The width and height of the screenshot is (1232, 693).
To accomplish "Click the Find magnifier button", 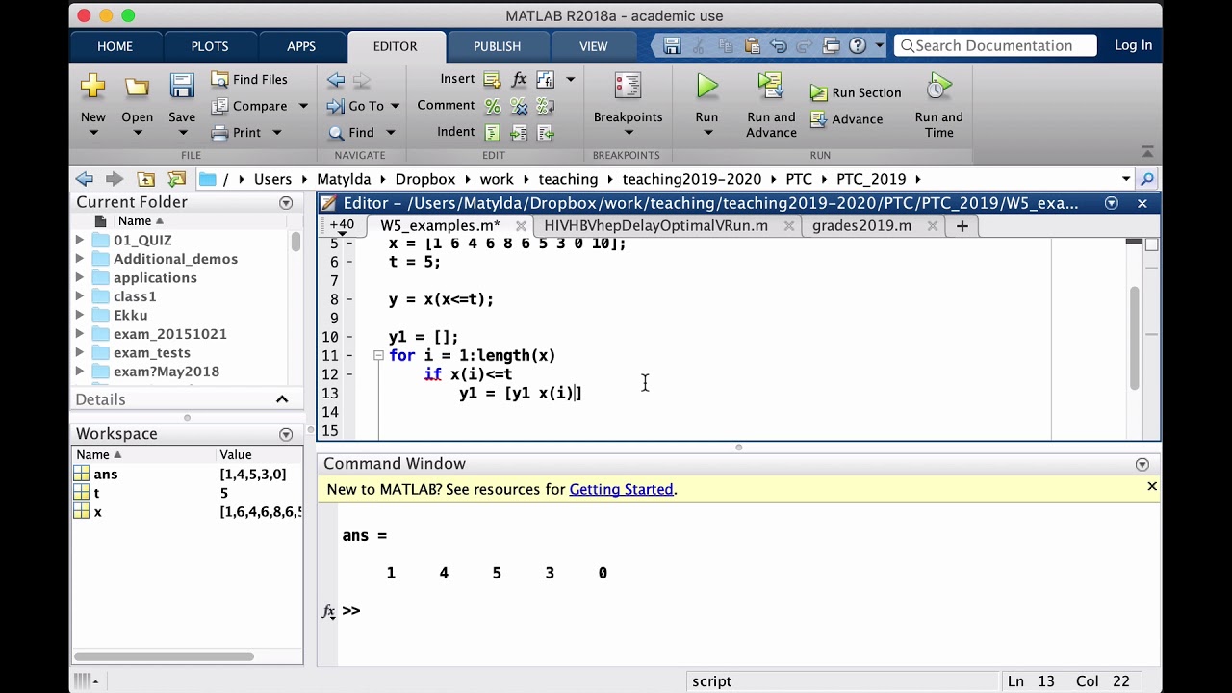I will point(351,132).
